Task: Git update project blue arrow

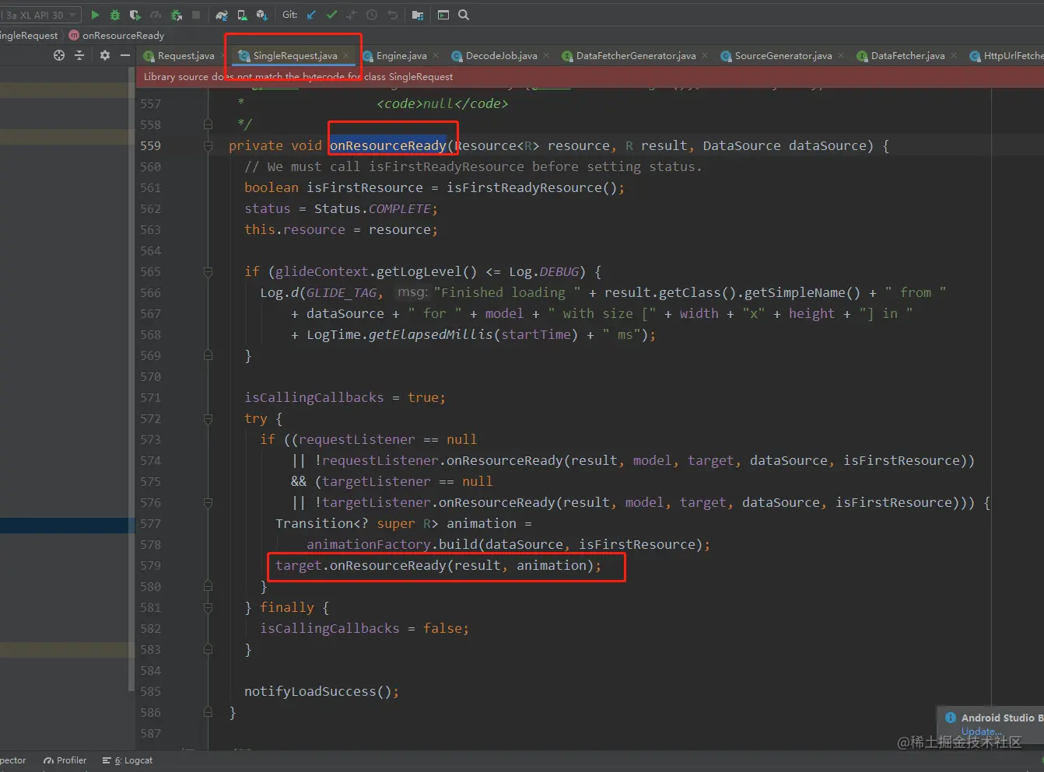Action: pyautogui.click(x=312, y=15)
